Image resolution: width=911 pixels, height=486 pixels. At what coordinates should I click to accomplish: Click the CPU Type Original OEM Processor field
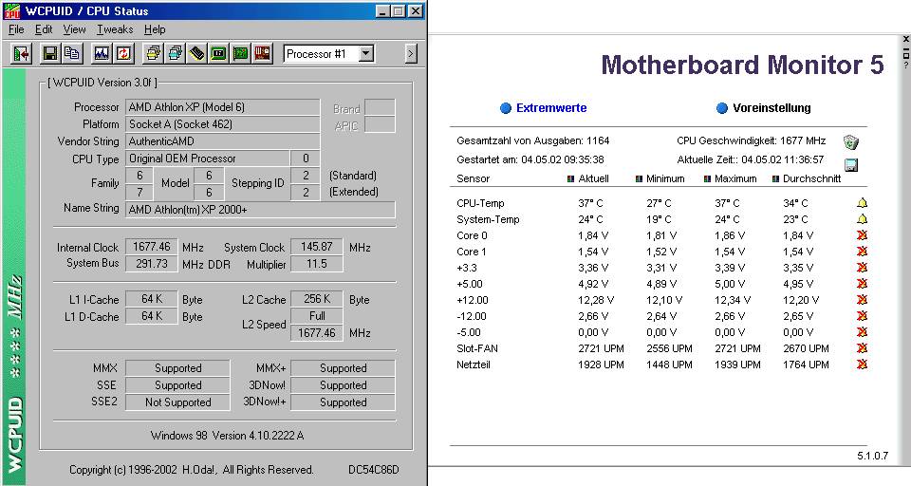208,159
